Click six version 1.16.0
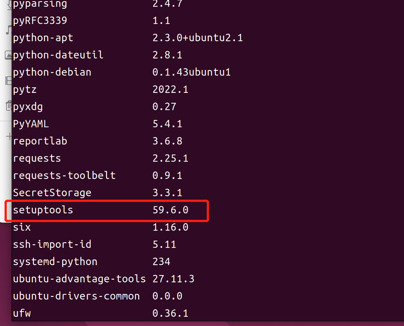The image size is (404, 326). [x=170, y=227]
